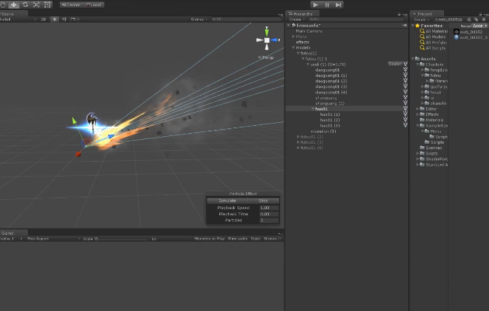Select the Rect Transform tool
The height and width of the screenshot is (311, 489).
(x=47, y=5)
